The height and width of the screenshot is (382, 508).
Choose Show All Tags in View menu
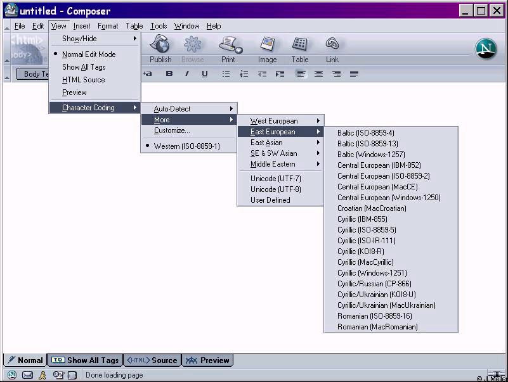[95, 67]
